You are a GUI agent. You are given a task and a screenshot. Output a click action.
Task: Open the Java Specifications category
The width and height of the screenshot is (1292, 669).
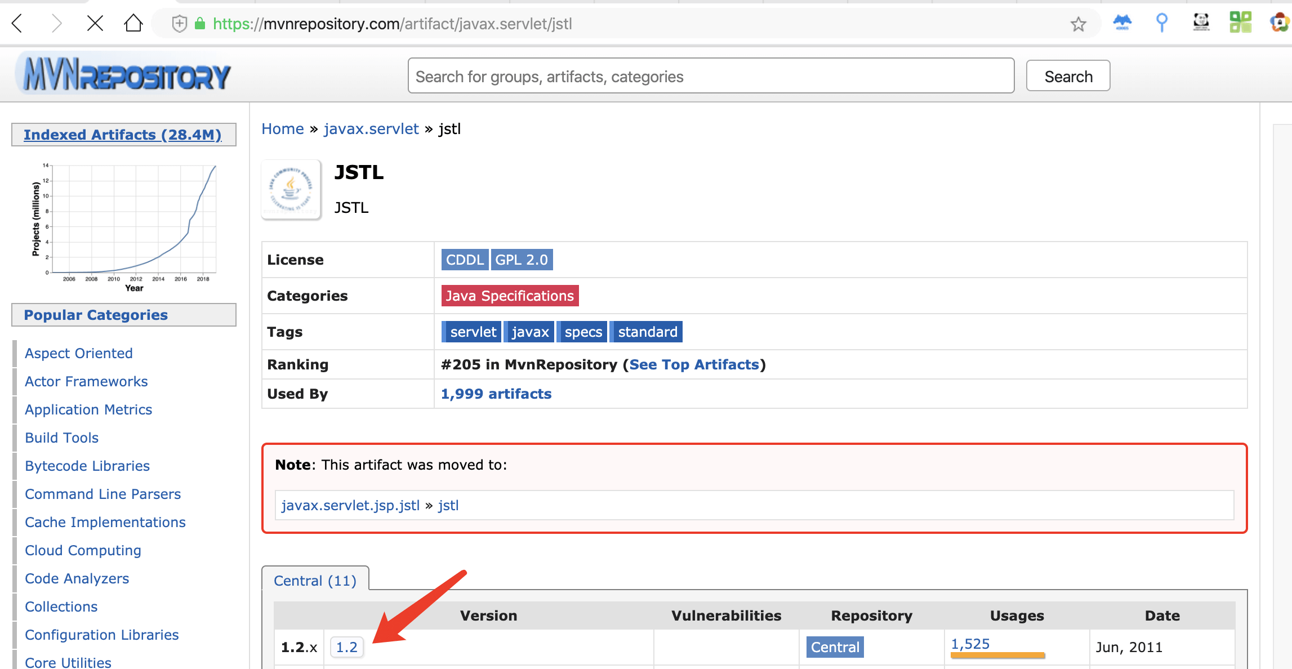510,296
